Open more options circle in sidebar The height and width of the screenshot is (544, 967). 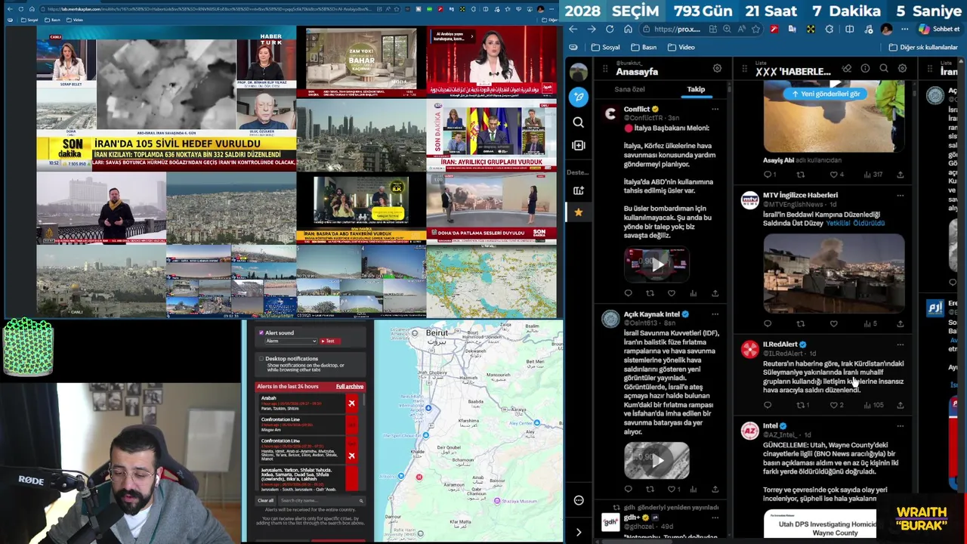click(579, 500)
